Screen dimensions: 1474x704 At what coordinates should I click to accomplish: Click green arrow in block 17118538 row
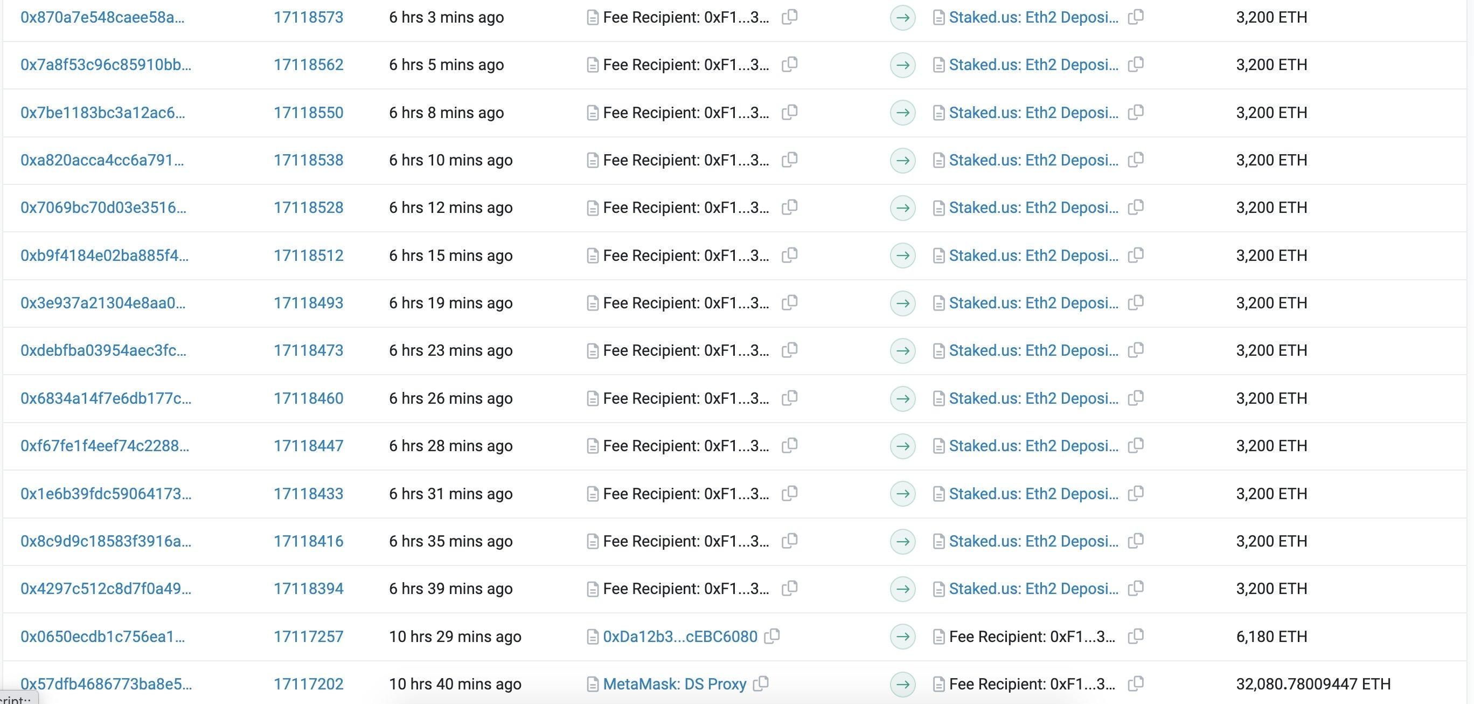(x=902, y=160)
